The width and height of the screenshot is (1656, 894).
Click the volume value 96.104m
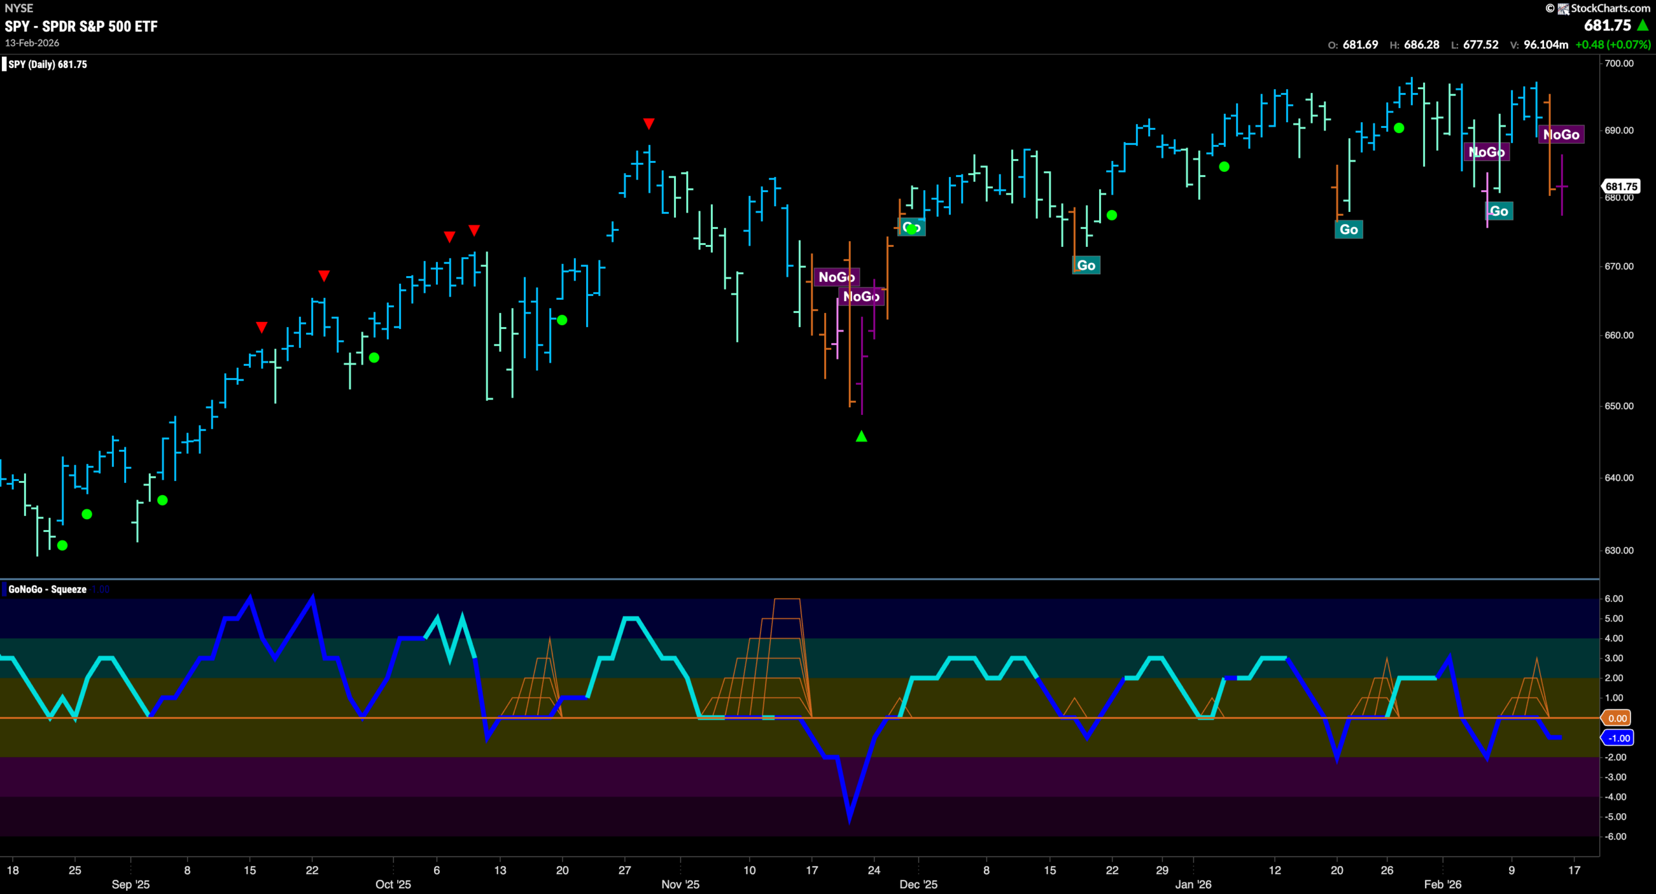[x=1545, y=45]
